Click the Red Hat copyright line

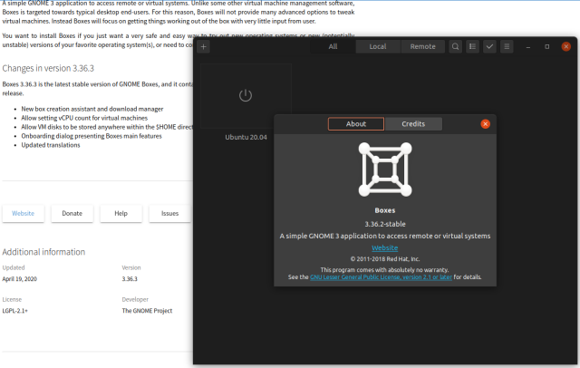click(x=384, y=259)
